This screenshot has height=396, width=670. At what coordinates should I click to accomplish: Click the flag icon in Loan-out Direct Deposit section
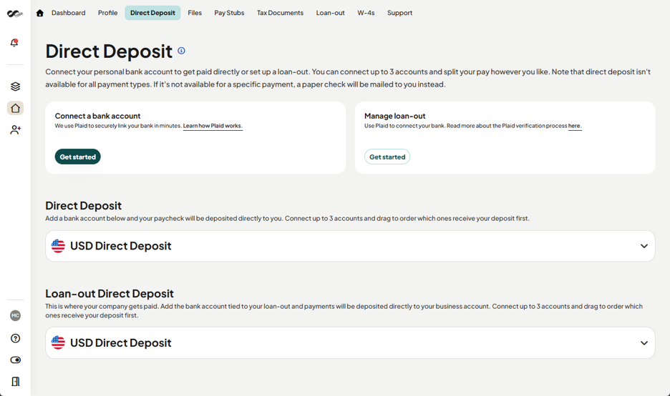tap(58, 342)
